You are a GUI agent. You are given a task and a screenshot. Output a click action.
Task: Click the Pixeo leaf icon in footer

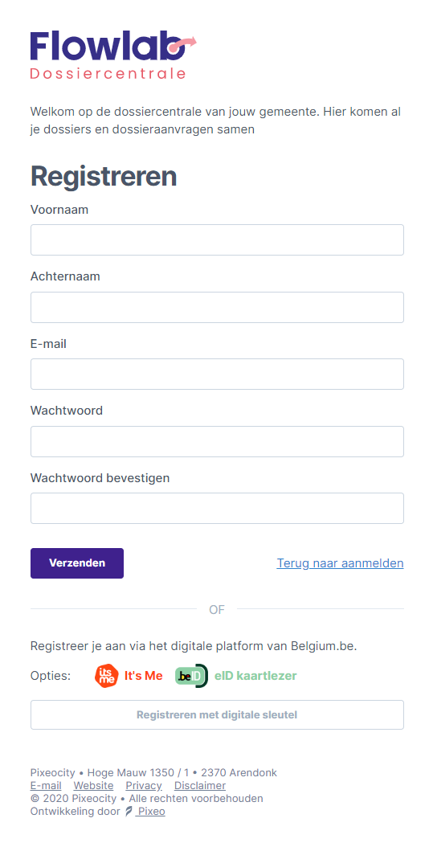click(129, 812)
